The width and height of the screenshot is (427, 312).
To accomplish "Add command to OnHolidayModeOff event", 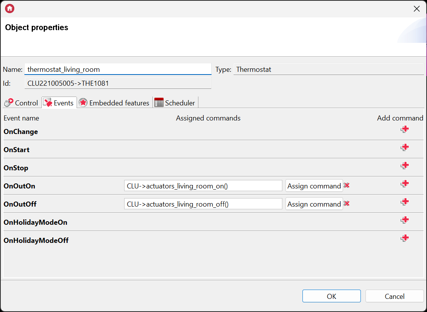I will [405, 238].
